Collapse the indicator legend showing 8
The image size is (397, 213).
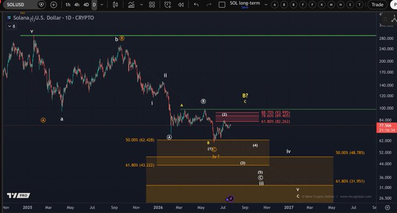click(12, 26)
